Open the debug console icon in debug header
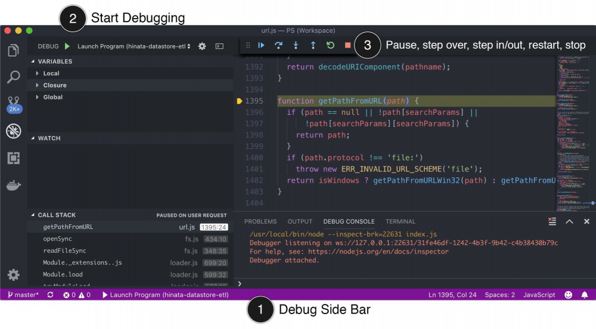Image resolution: width=596 pixels, height=329 pixels. (219, 46)
